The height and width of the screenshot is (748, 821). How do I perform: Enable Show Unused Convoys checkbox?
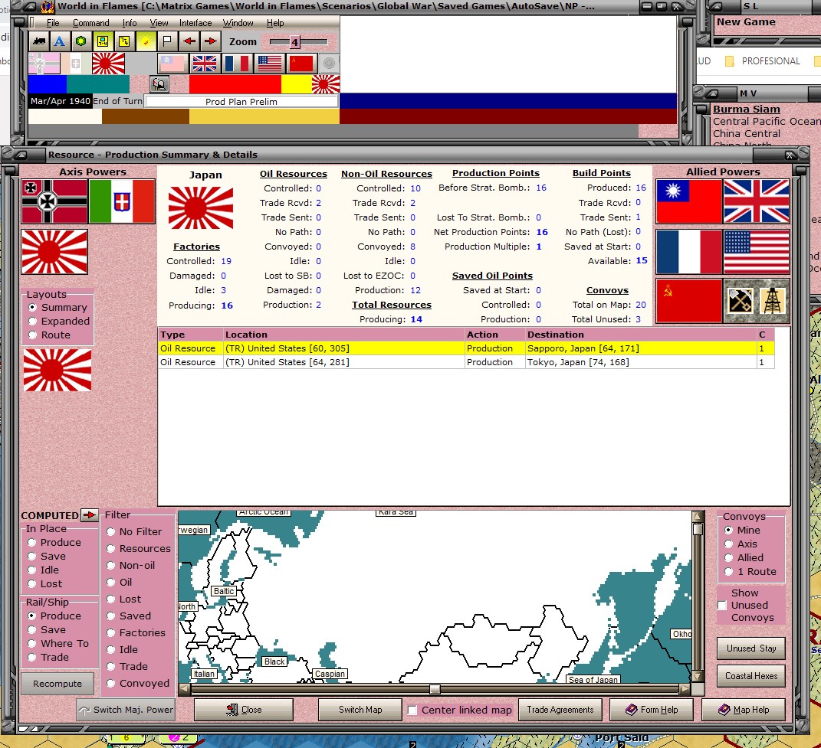click(x=722, y=605)
